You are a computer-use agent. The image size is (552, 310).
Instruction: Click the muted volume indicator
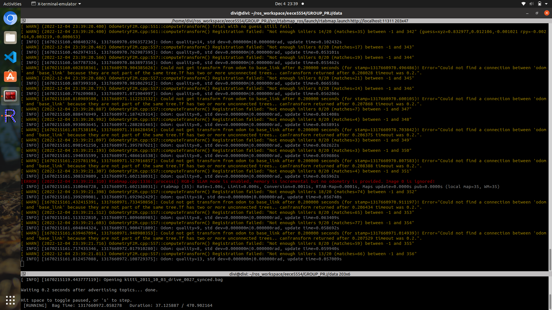point(531,4)
